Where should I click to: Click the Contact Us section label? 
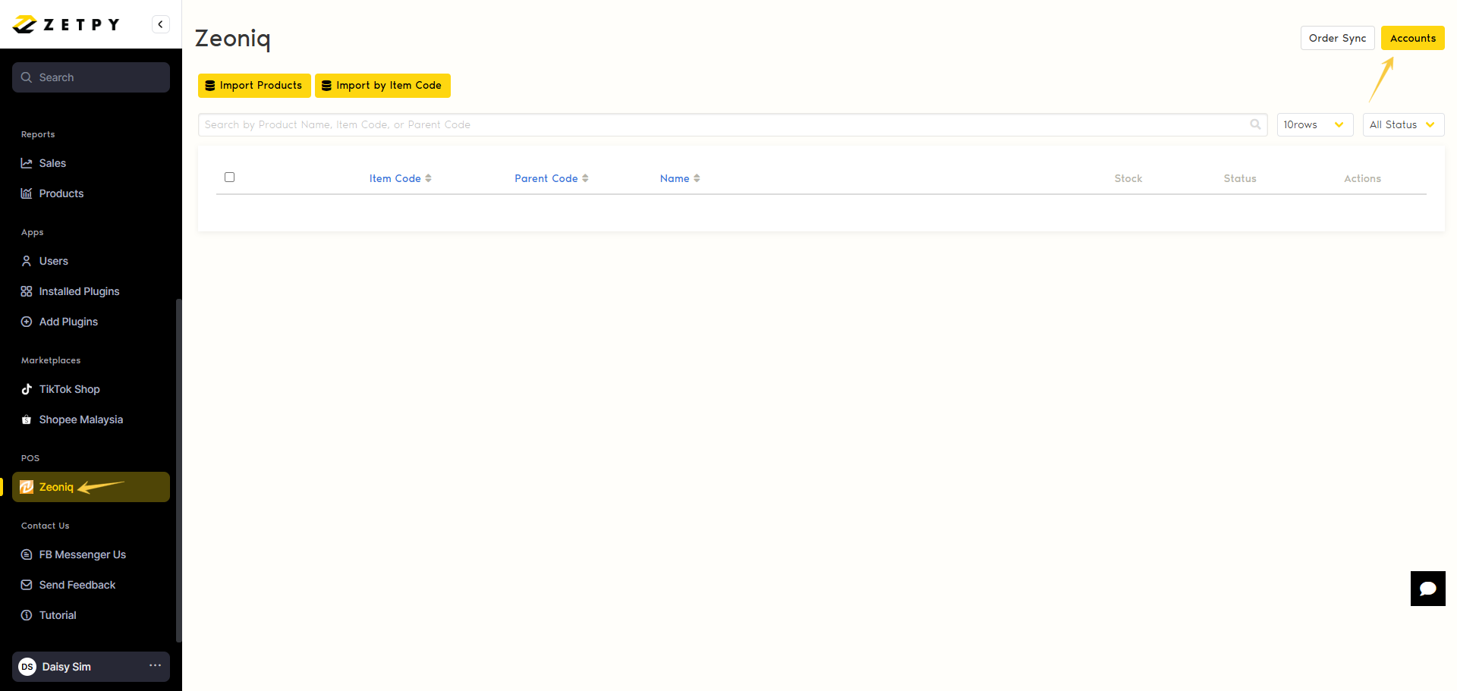pos(45,526)
